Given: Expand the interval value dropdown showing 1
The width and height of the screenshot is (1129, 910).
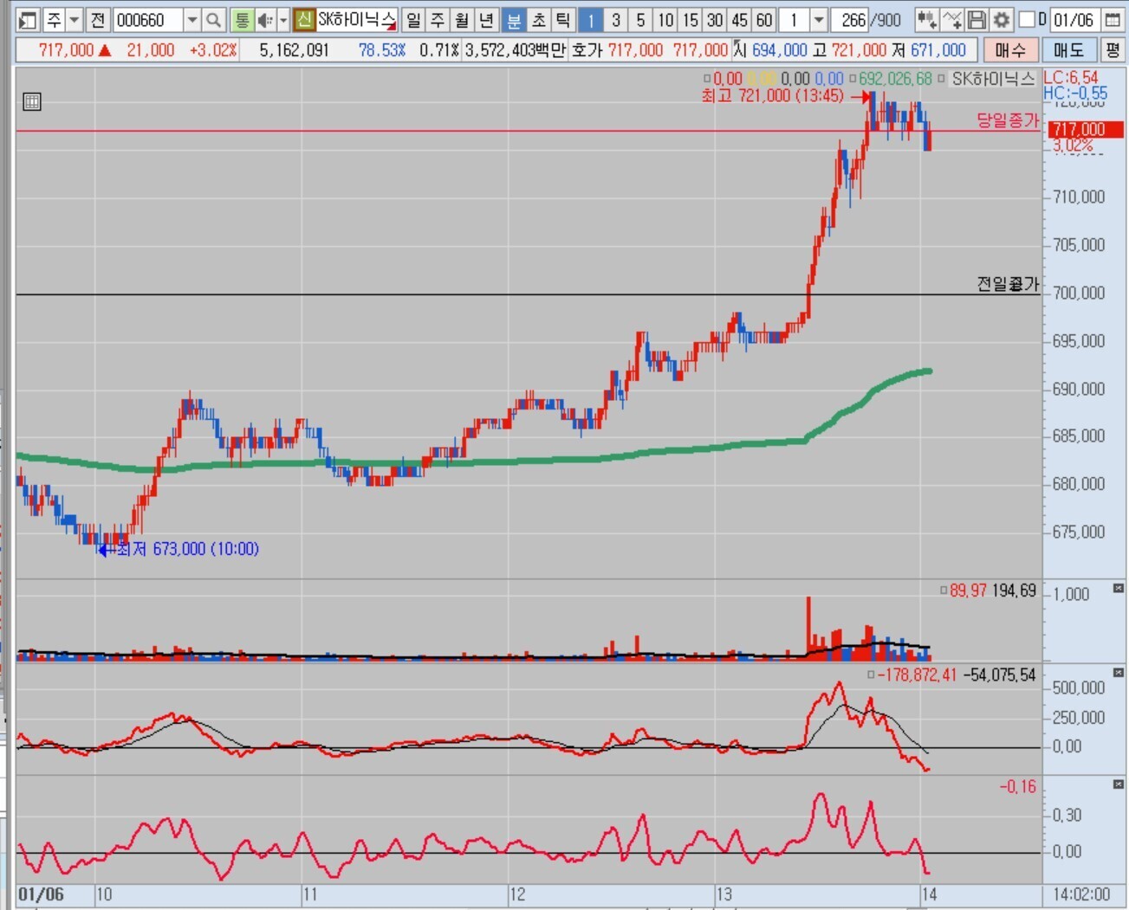Looking at the screenshot, I should pyautogui.click(x=818, y=20).
